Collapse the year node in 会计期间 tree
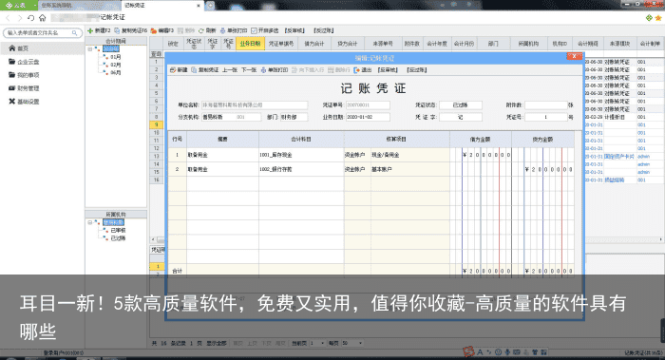The width and height of the screenshot is (665, 360). point(90,49)
